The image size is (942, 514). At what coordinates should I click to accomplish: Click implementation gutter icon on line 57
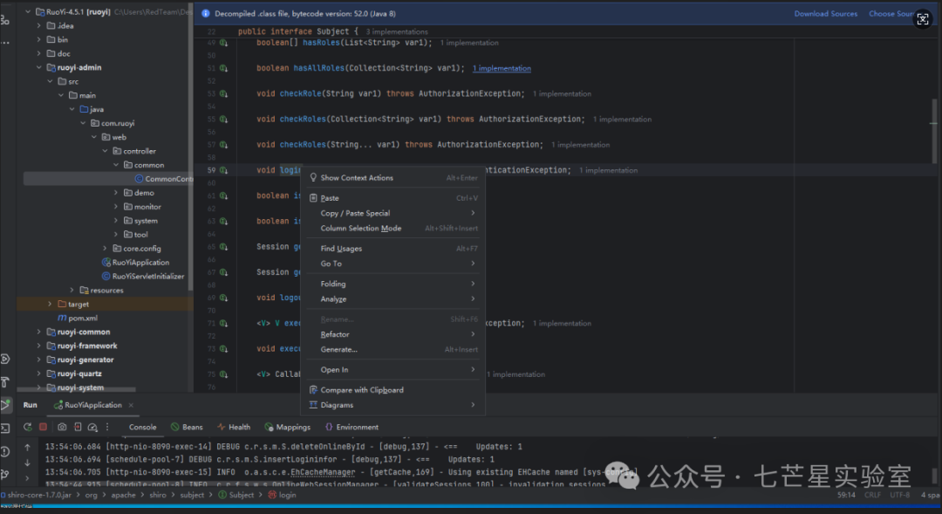click(223, 145)
